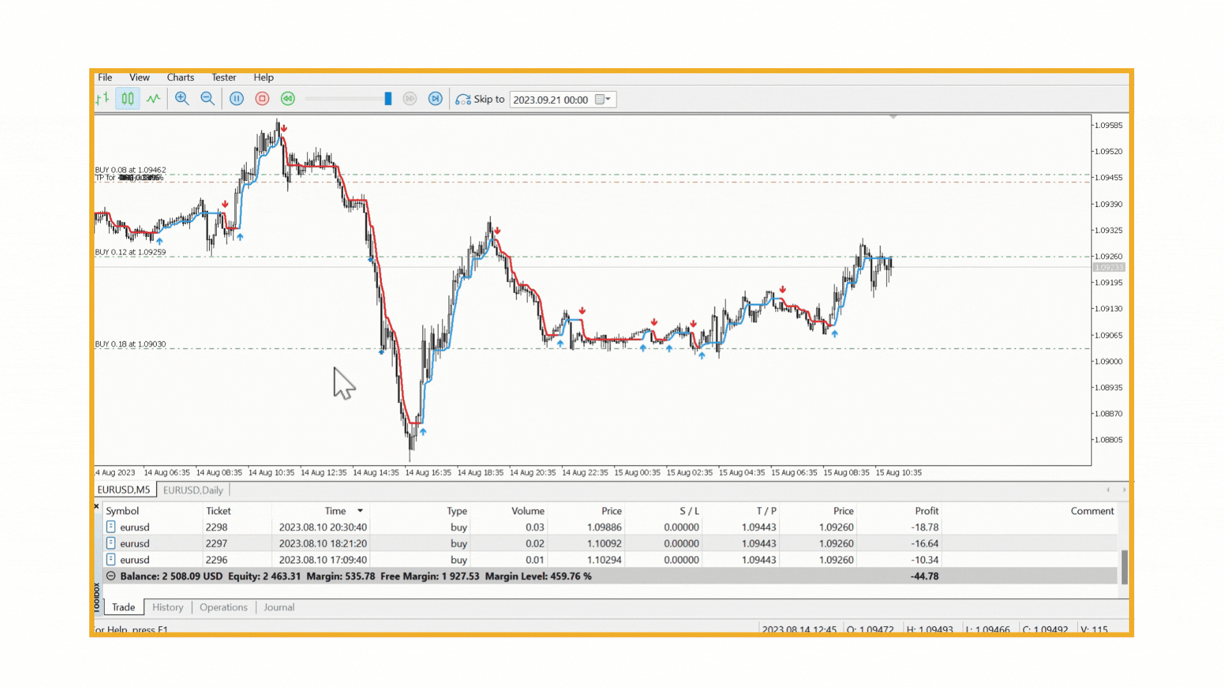Open the Tester menu
The image size is (1224, 688).
click(x=224, y=77)
